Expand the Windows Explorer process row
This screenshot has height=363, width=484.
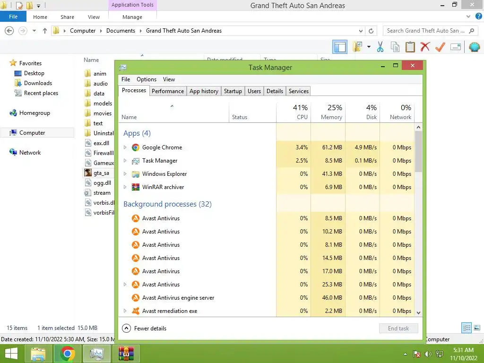(x=125, y=174)
